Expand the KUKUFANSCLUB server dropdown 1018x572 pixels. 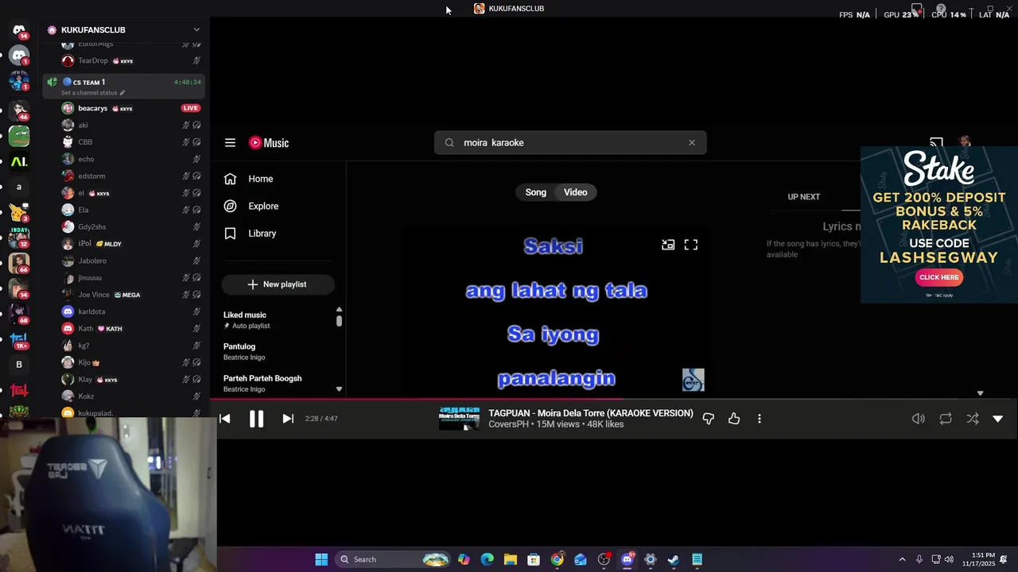(196, 30)
